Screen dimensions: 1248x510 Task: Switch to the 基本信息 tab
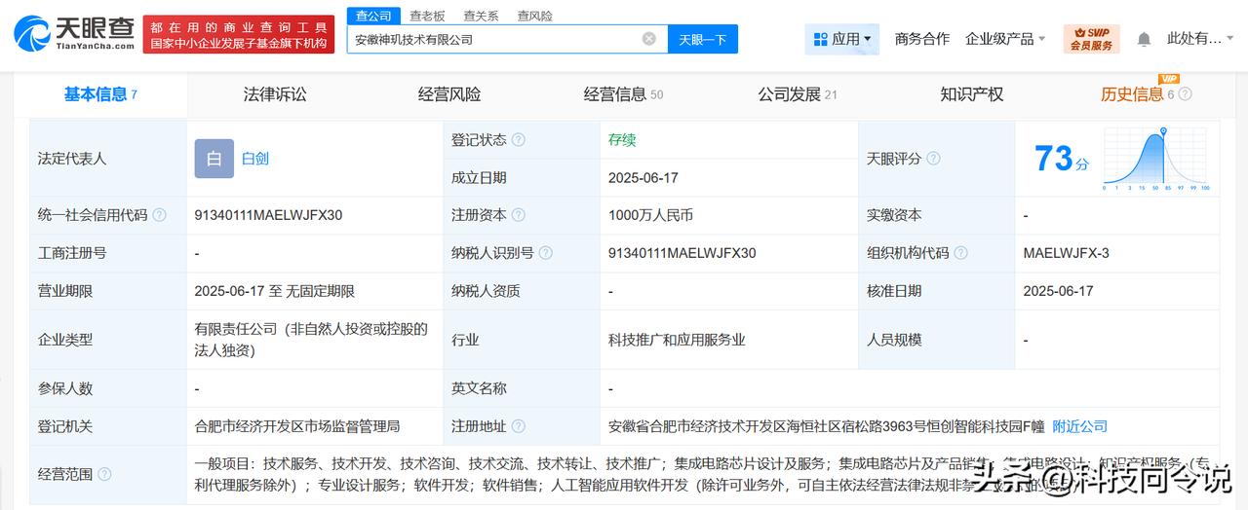click(100, 94)
